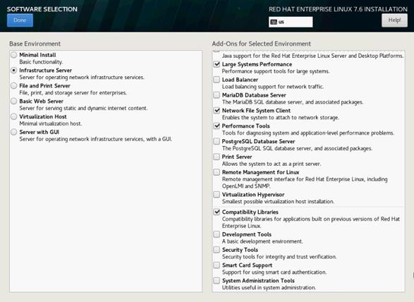Click 'Smallest possible virtualization host installation.' text

(278, 202)
